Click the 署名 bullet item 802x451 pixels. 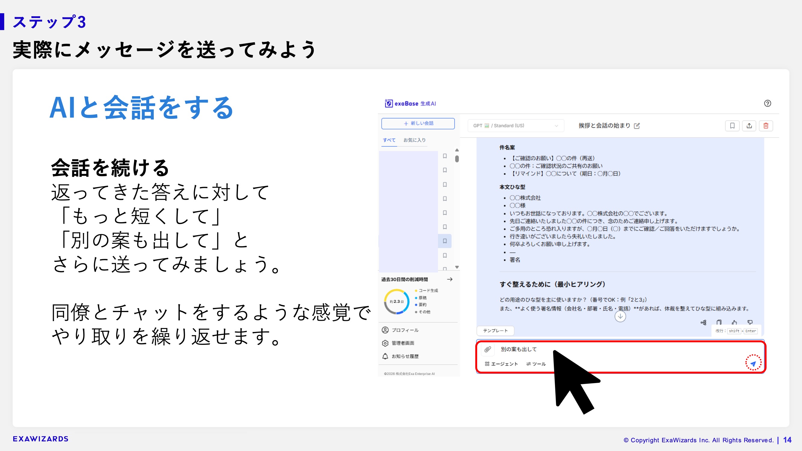515,259
